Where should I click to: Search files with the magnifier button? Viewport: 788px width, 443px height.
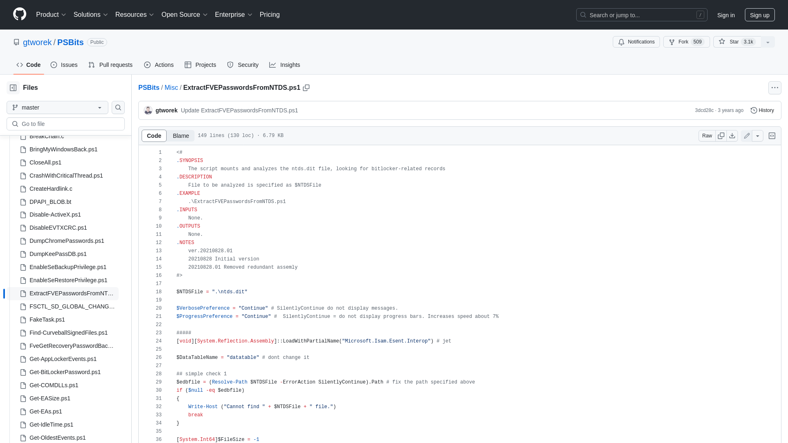[x=118, y=107]
